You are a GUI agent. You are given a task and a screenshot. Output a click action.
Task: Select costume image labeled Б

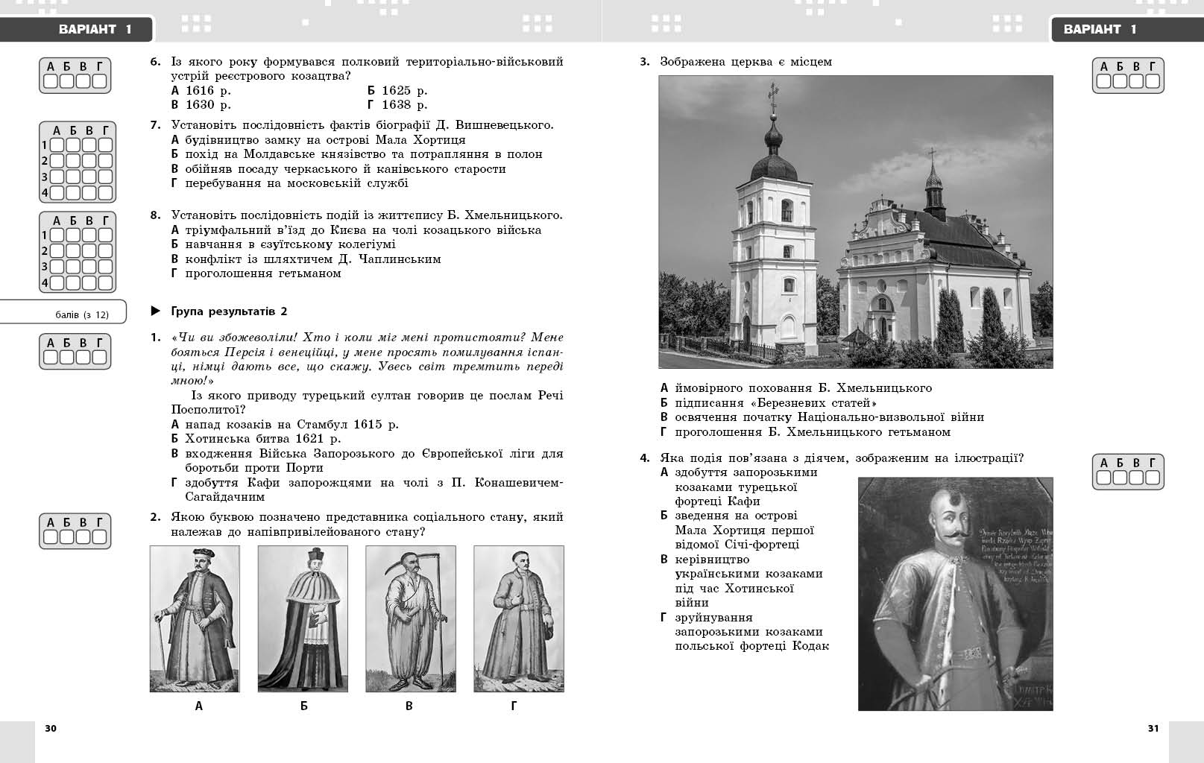[x=303, y=617]
